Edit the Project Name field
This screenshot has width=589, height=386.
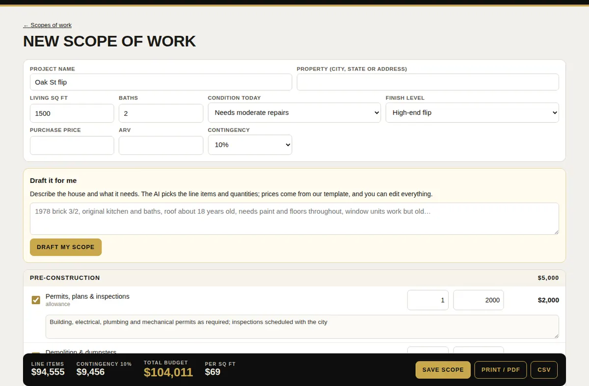tap(161, 82)
